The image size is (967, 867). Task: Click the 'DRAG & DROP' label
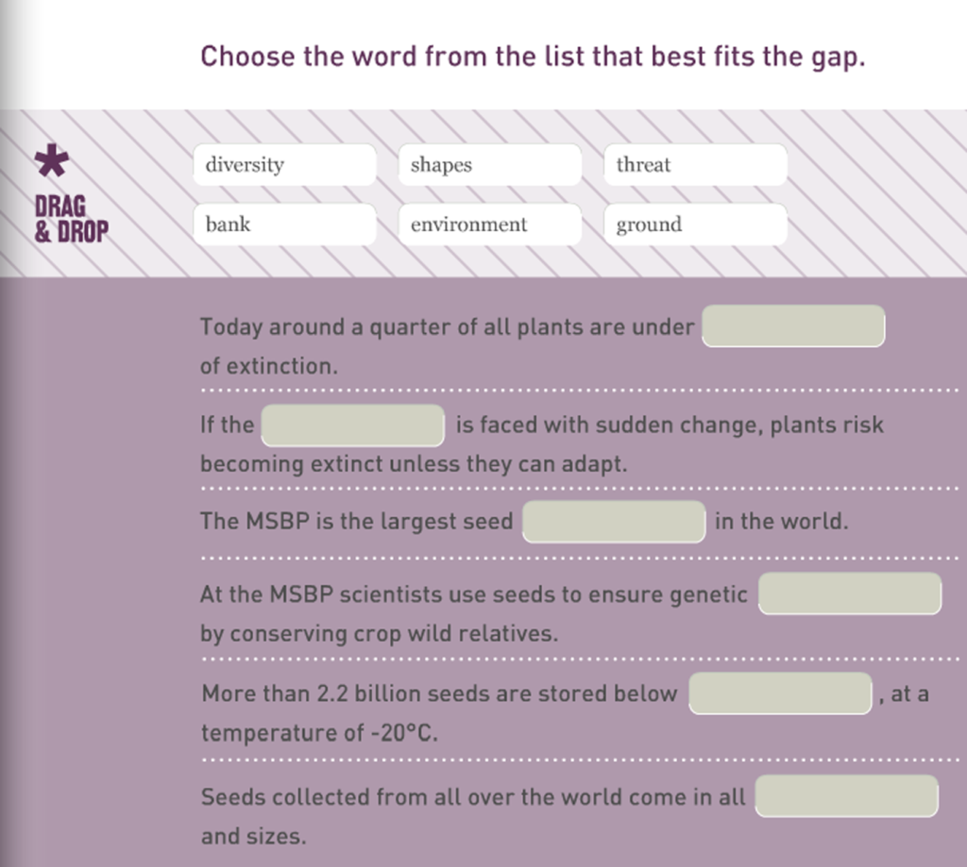point(71,219)
